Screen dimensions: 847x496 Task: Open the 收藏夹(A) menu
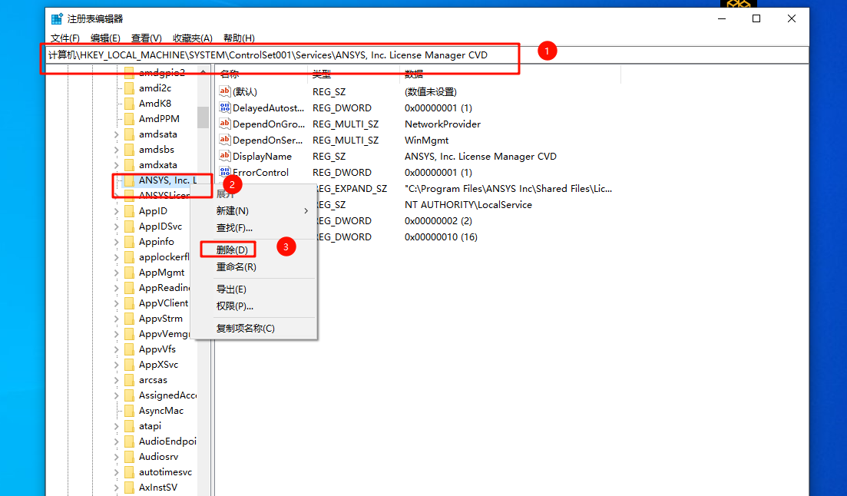(x=190, y=38)
